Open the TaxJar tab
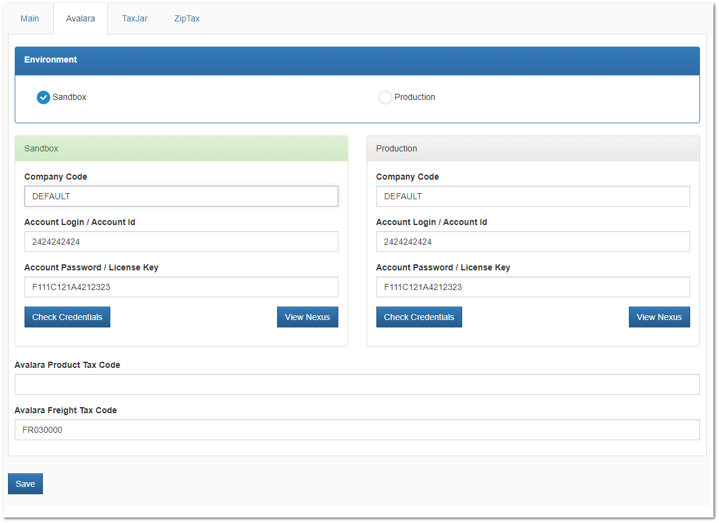This screenshot has width=719, height=523. coord(135,19)
